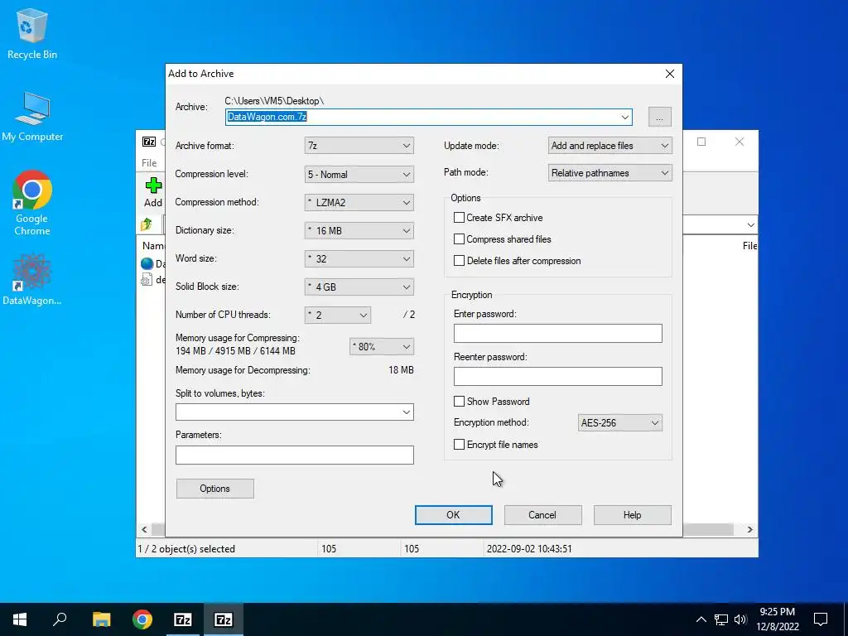Enable Encrypt file names
Image resolution: width=848 pixels, height=636 pixels.
pos(459,445)
